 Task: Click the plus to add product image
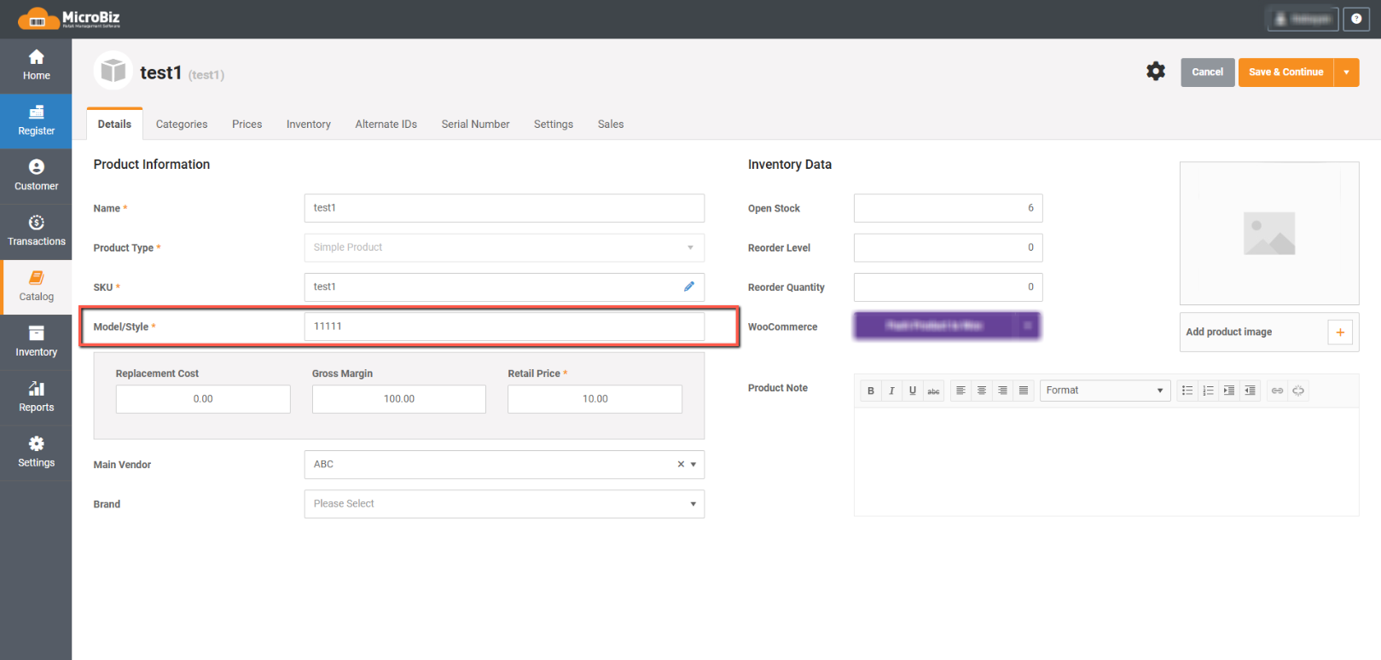(1340, 333)
